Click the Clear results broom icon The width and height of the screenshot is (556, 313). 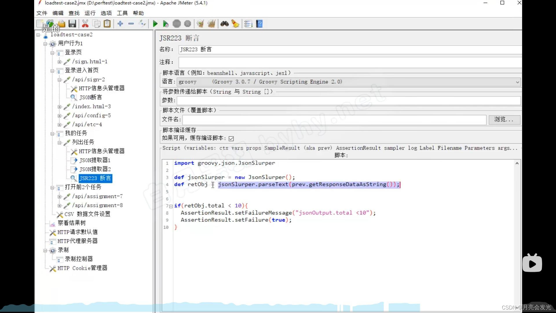pyautogui.click(x=200, y=24)
